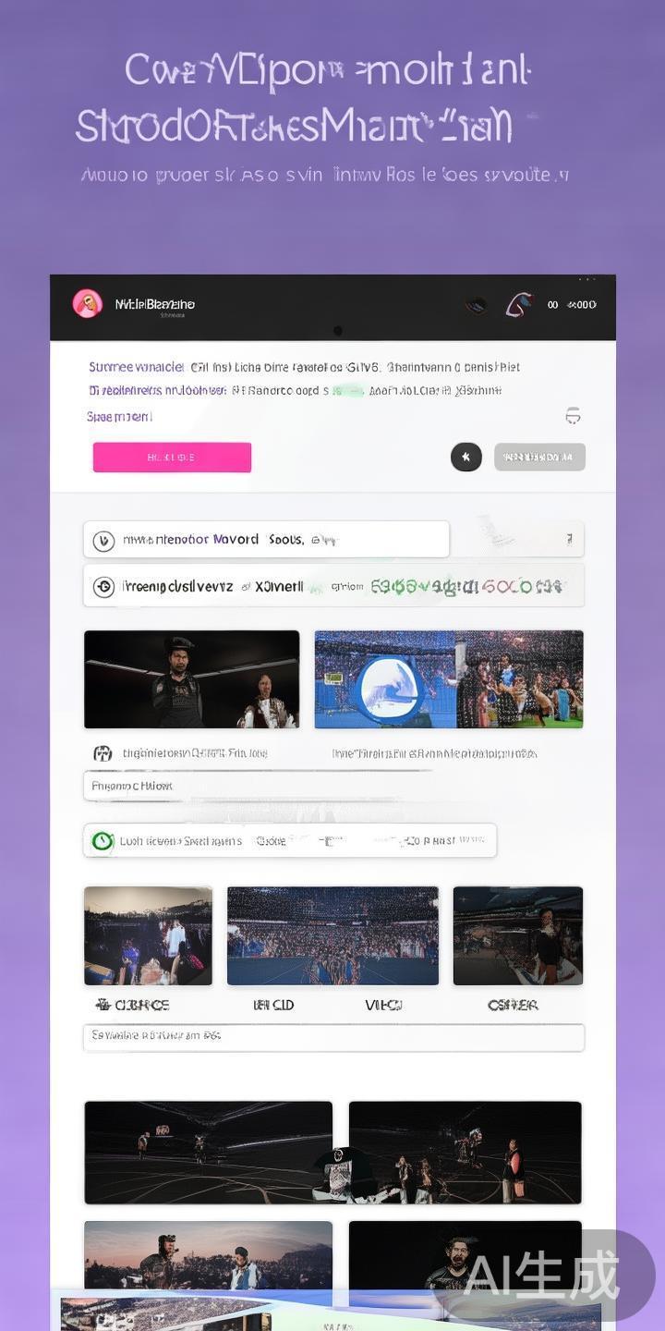Expand the first list row using its right-edge marker
Screen dimensions: 665x1331
click(569, 539)
